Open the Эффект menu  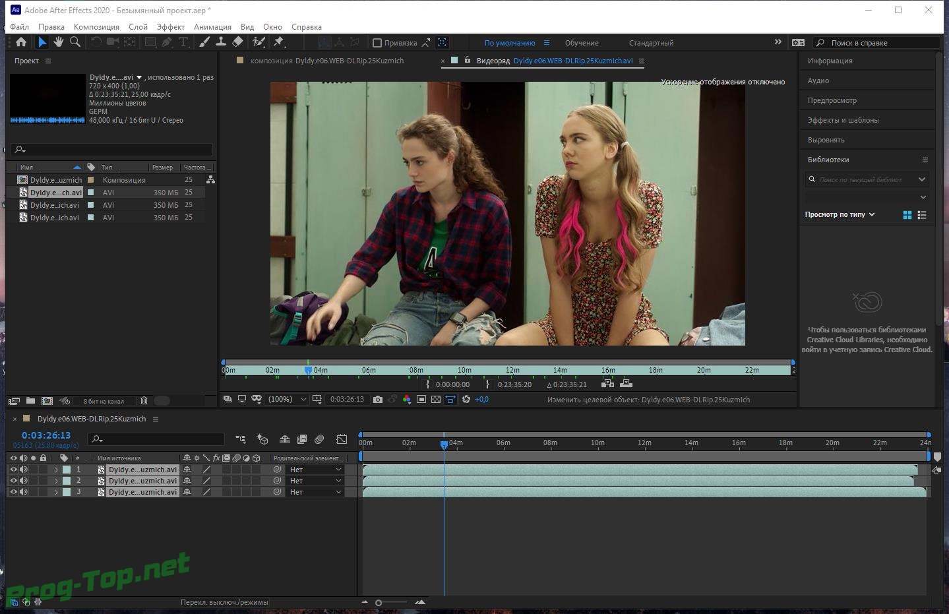click(171, 27)
